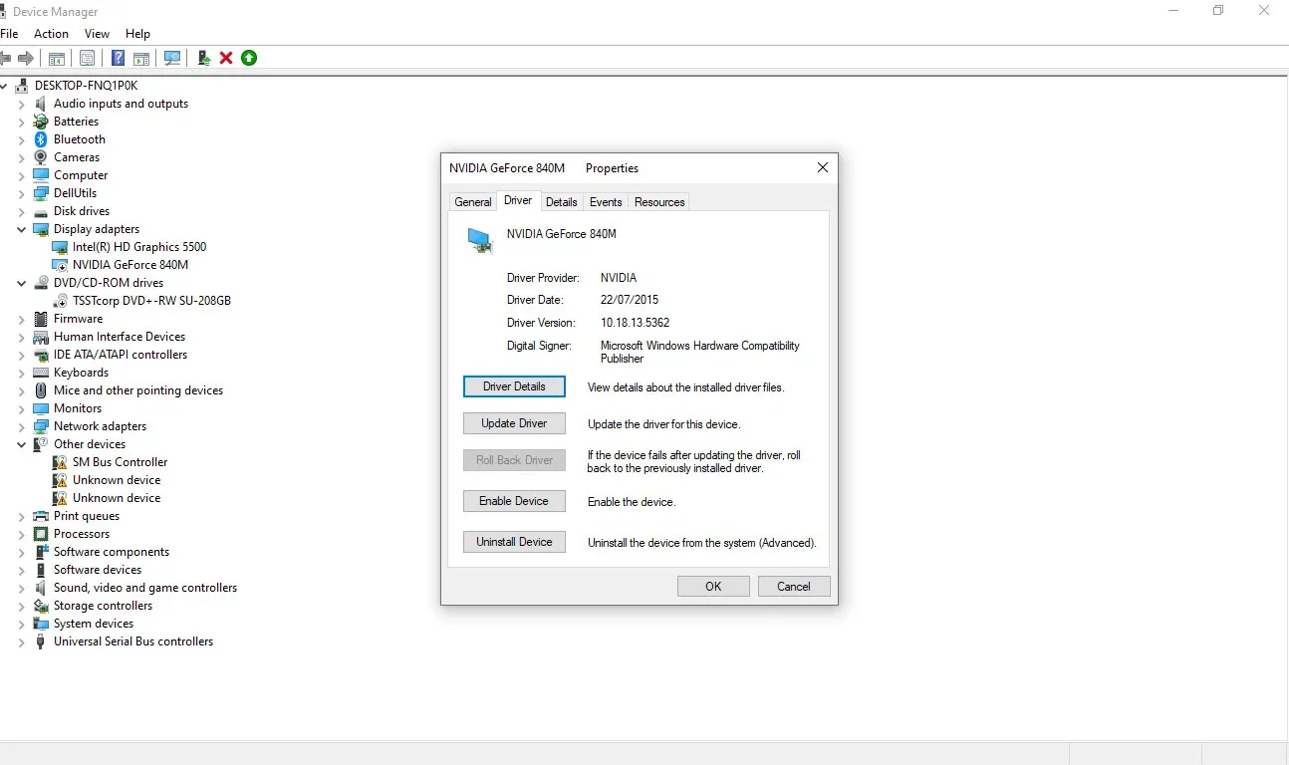Viewport: 1289px width, 765px height.
Task: Click the Bluetooth category icon
Action: [x=41, y=139]
